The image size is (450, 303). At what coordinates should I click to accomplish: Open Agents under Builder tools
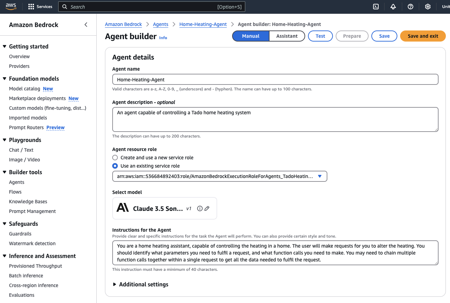pos(17,182)
